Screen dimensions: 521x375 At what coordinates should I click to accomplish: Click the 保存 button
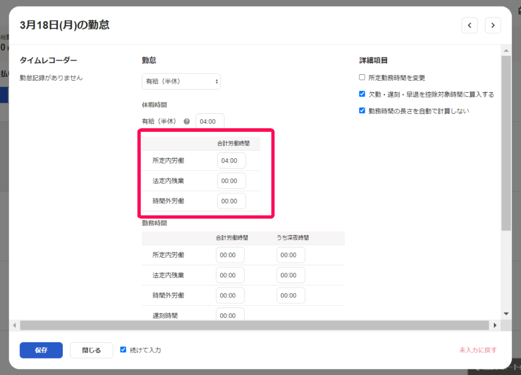click(41, 350)
